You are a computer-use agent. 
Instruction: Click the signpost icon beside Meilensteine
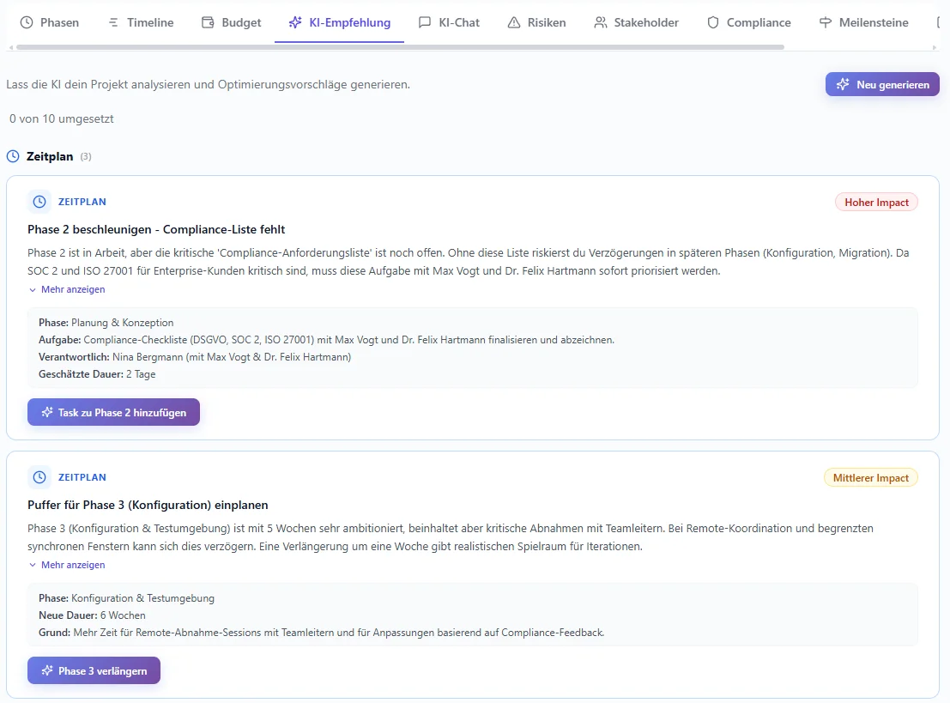[826, 22]
